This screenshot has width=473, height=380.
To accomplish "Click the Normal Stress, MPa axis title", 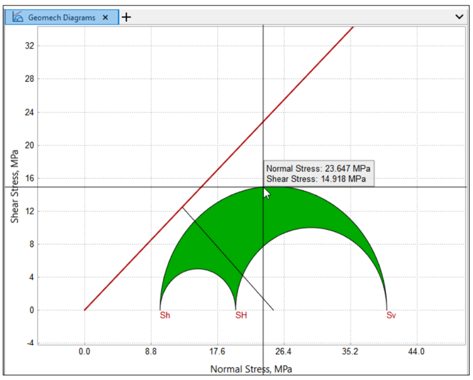I will pos(251,369).
